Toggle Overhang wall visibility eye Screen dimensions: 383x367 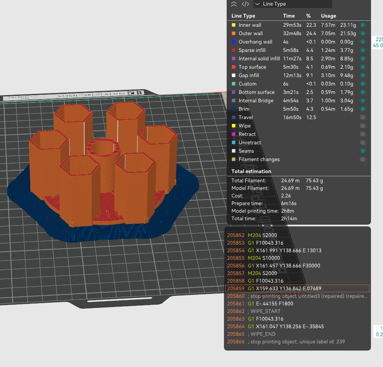tap(363, 42)
